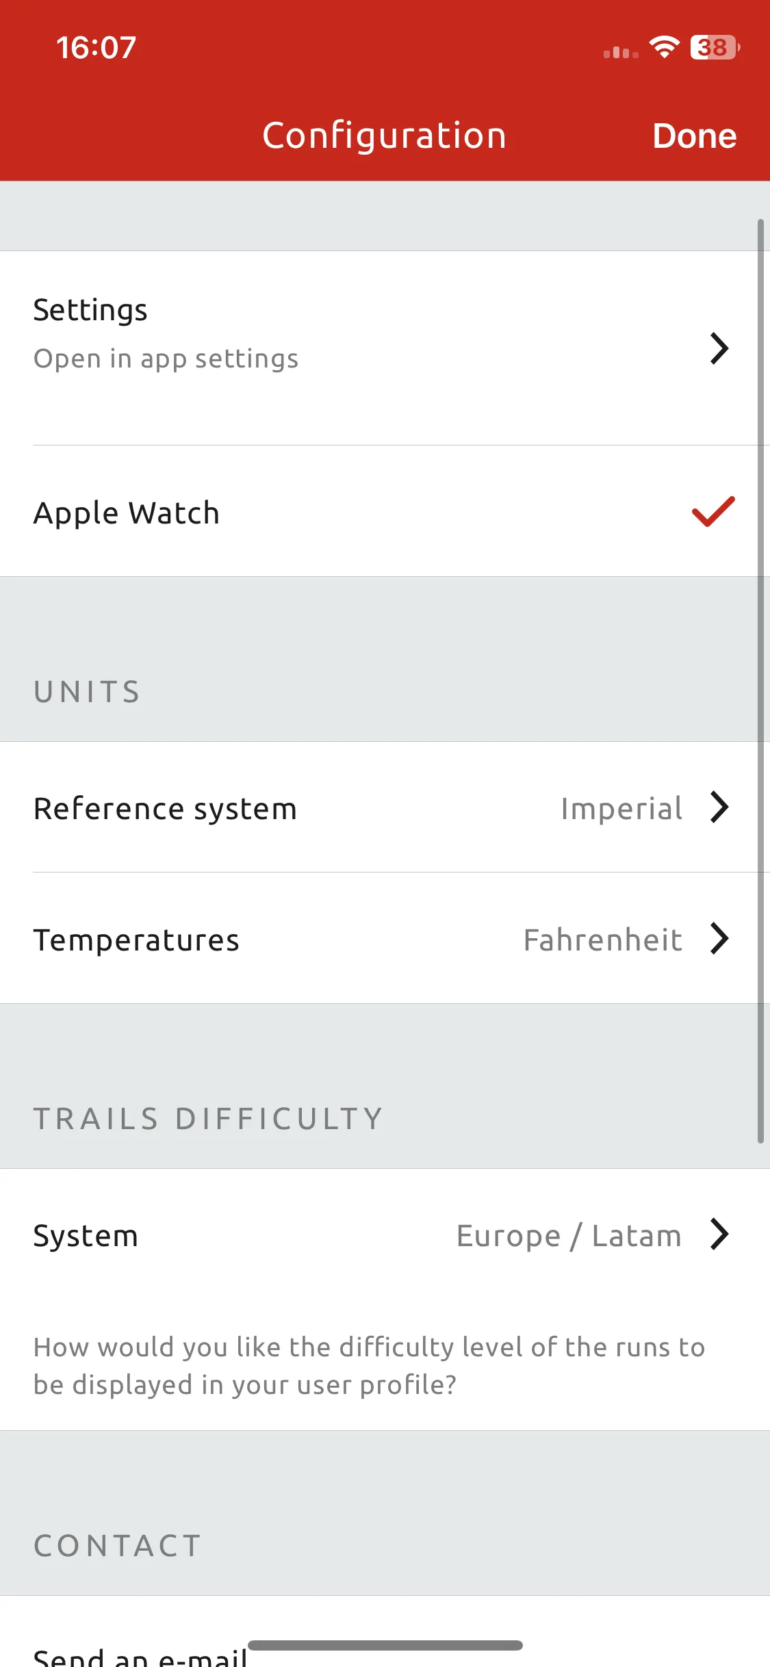Click the 'Open in app settings' subtitle

[x=166, y=359]
